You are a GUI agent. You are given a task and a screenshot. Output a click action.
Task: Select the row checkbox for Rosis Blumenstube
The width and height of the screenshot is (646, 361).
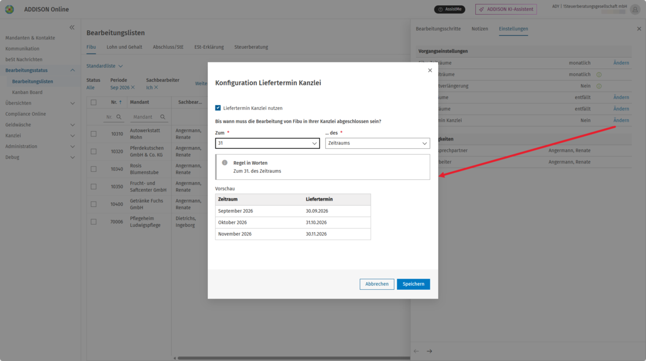coord(93,169)
